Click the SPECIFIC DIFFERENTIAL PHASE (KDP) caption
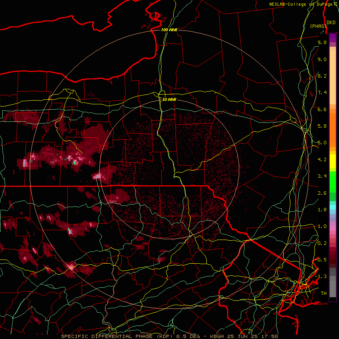339x339 pixels. click(118, 336)
